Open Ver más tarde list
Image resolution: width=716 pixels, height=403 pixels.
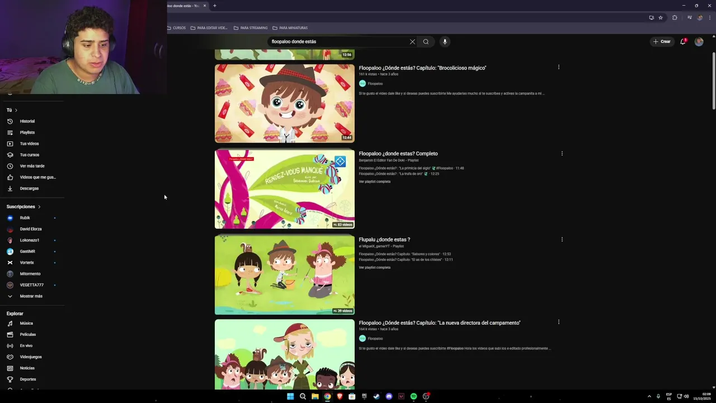click(x=32, y=166)
